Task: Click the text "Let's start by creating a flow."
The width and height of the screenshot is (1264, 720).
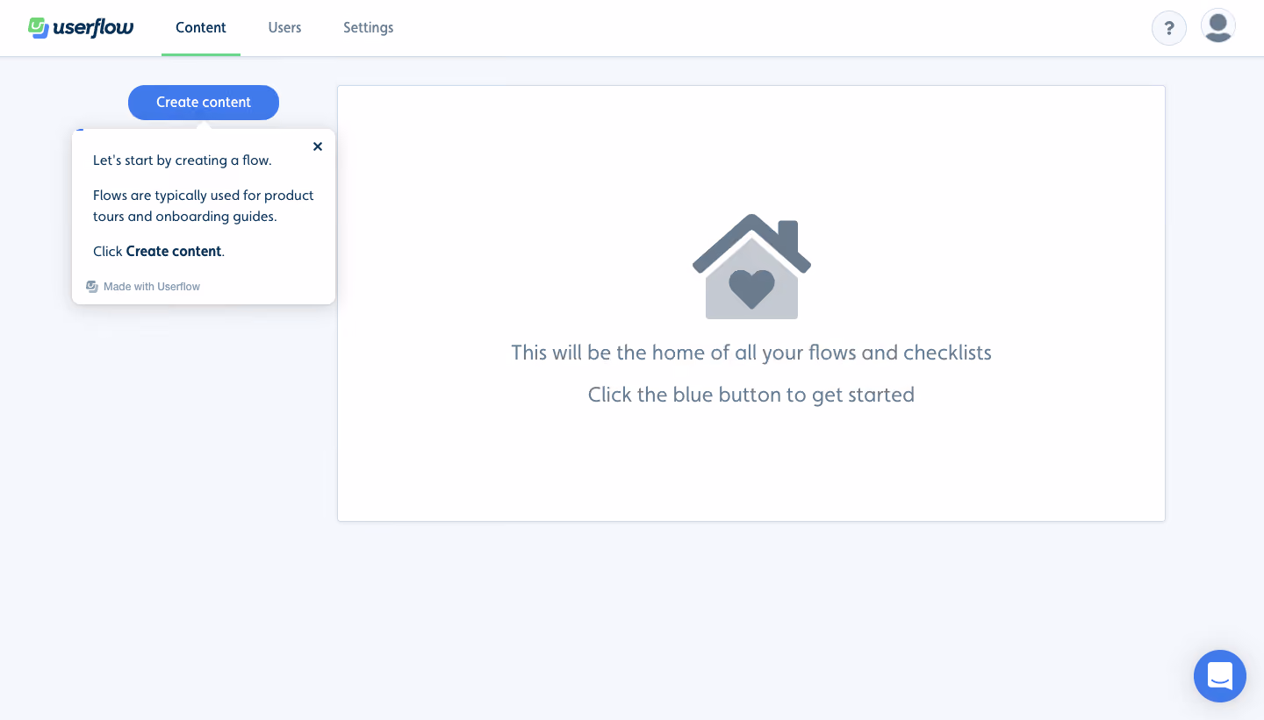Action: 183,160
